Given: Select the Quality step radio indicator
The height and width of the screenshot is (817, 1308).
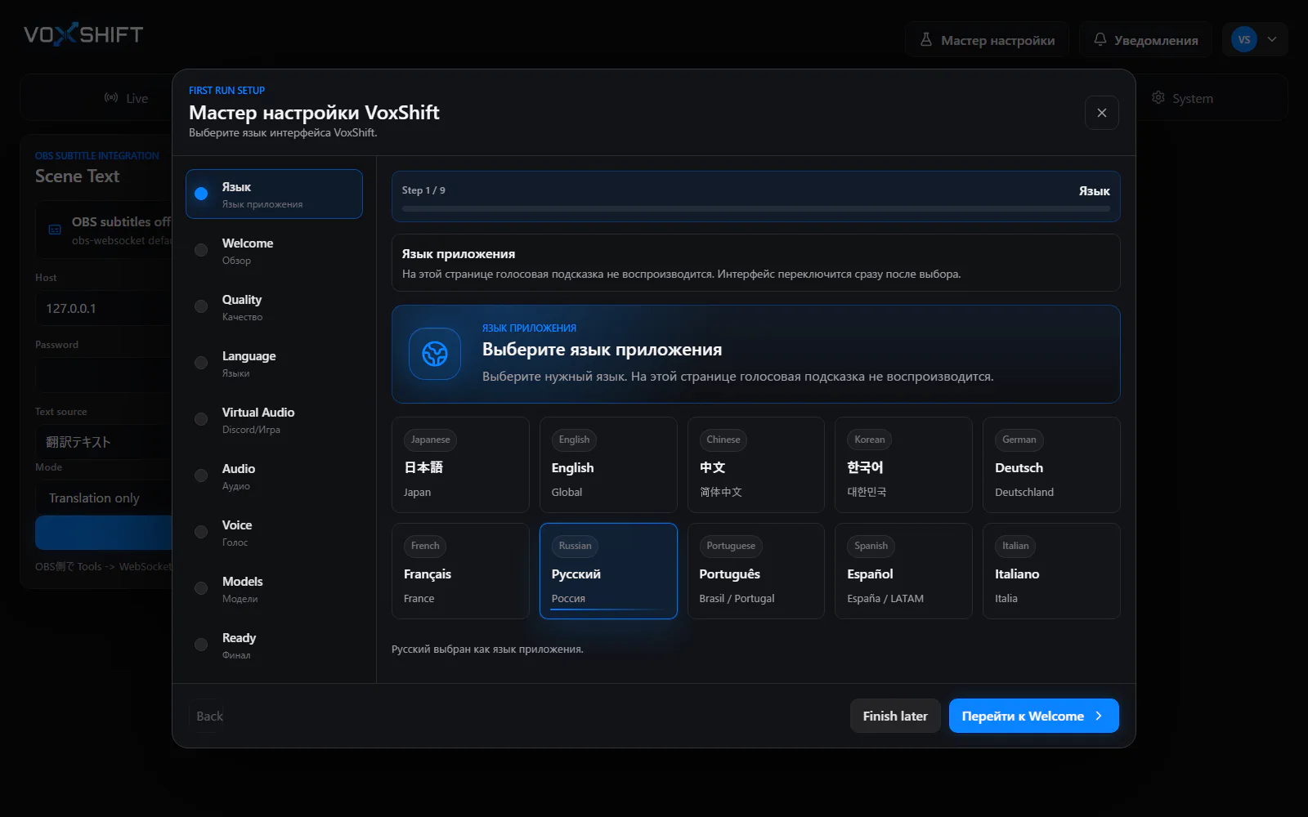Looking at the screenshot, I should click(201, 306).
